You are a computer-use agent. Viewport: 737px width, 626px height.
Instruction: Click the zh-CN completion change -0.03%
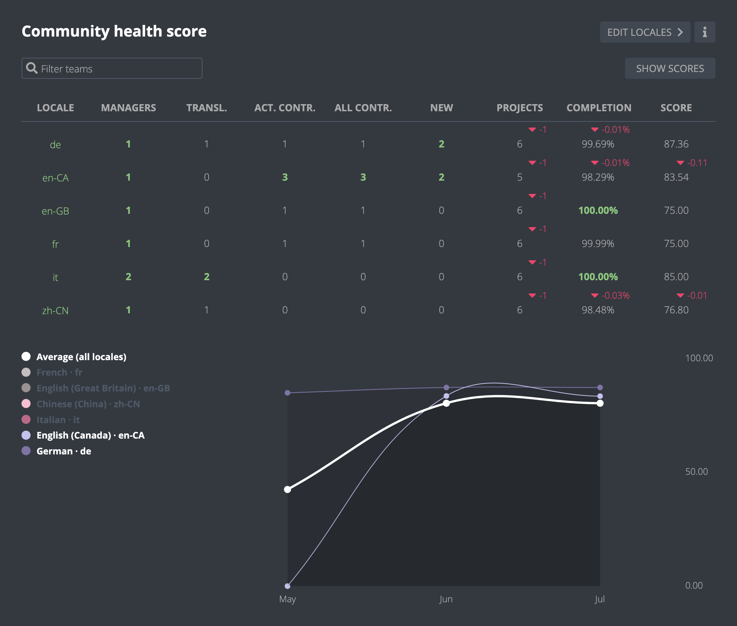coord(610,296)
